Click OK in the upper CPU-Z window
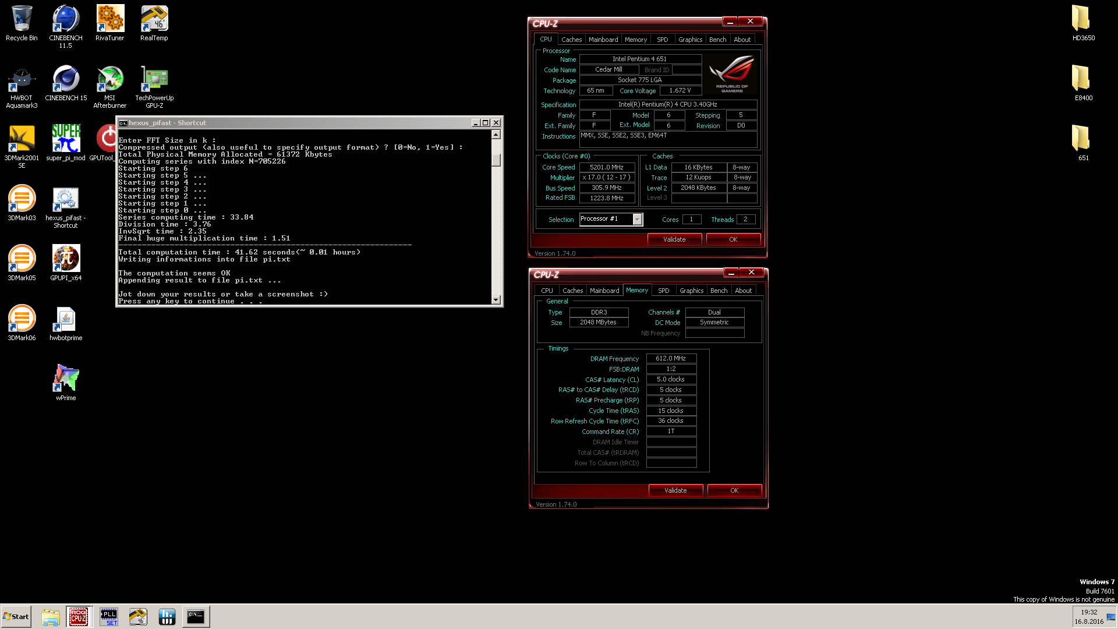The height and width of the screenshot is (629, 1118). (x=733, y=239)
